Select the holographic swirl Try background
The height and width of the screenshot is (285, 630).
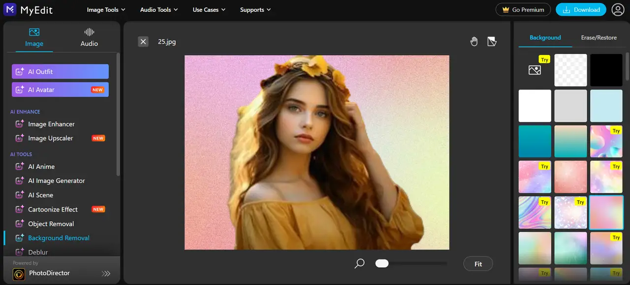pyautogui.click(x=535, y=212)
